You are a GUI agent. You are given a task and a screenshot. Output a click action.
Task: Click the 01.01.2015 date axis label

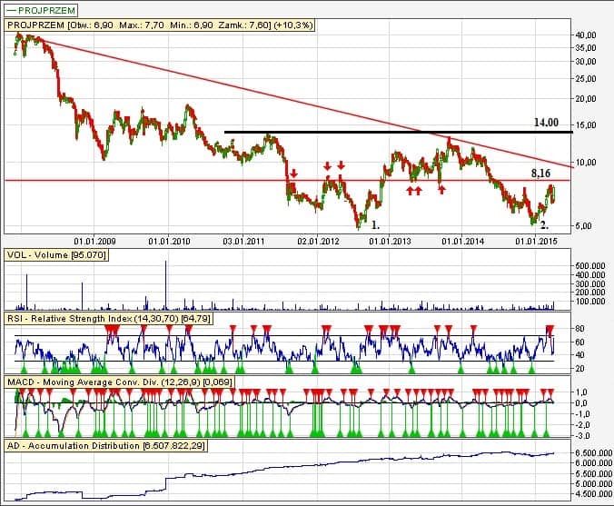536,242
